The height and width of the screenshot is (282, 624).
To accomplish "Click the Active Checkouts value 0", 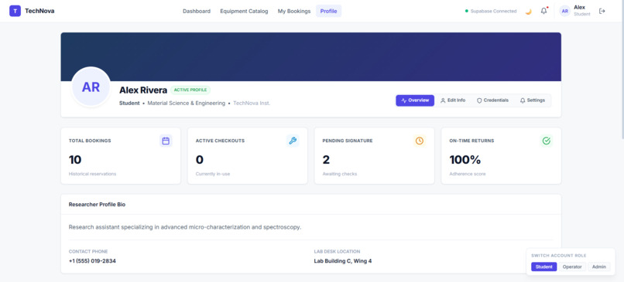I will click(200, 160).
